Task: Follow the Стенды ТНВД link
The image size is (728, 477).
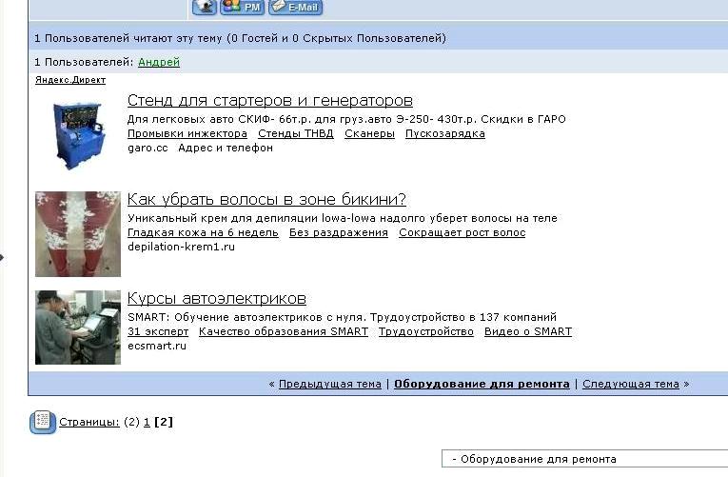Action: click(296, 133)
